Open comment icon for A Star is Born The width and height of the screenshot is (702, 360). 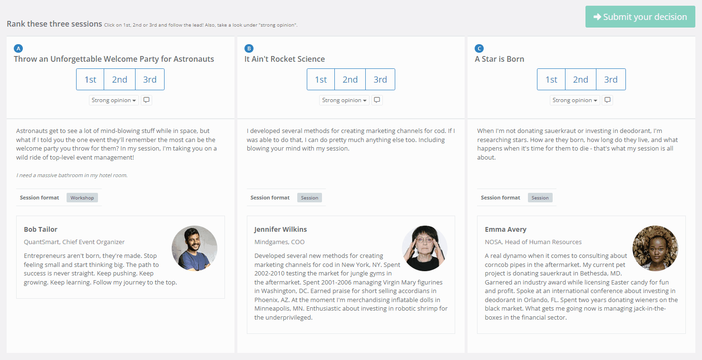[x=607, y=100]
